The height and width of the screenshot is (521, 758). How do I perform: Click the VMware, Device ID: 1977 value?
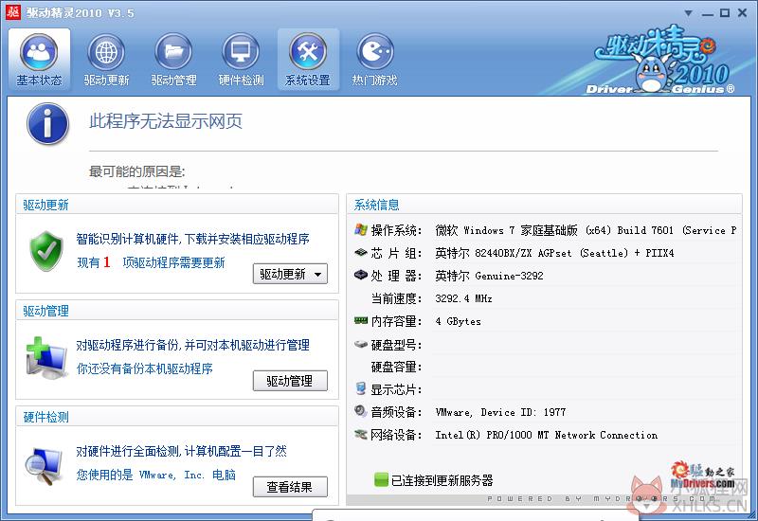pos(500,412)
